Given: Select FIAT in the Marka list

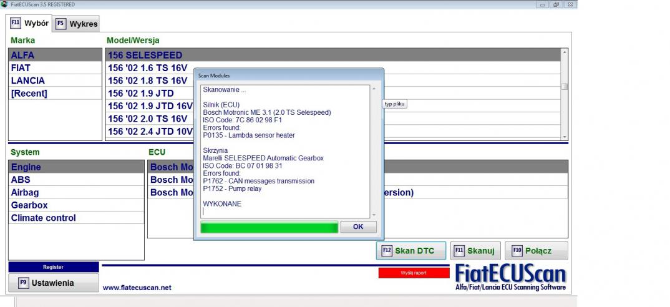Looking at the screenshot, I should coord(55,68).
